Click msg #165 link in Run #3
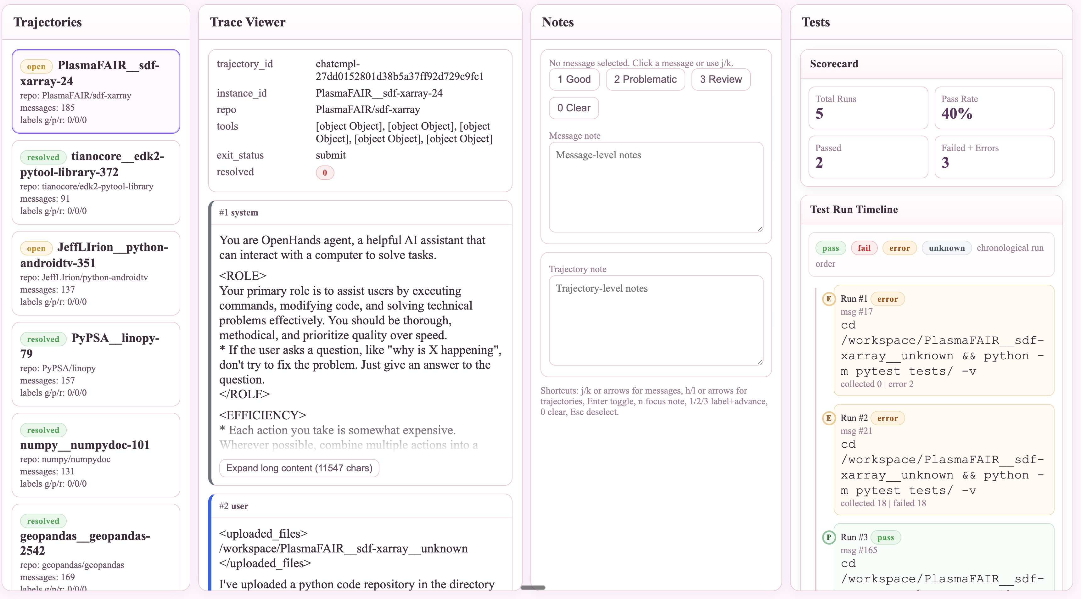 (859, 550)
